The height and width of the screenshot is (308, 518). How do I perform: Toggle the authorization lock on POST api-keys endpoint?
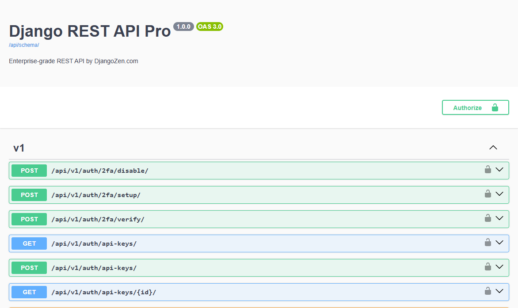pyautogui.click(x=488, y=266)
